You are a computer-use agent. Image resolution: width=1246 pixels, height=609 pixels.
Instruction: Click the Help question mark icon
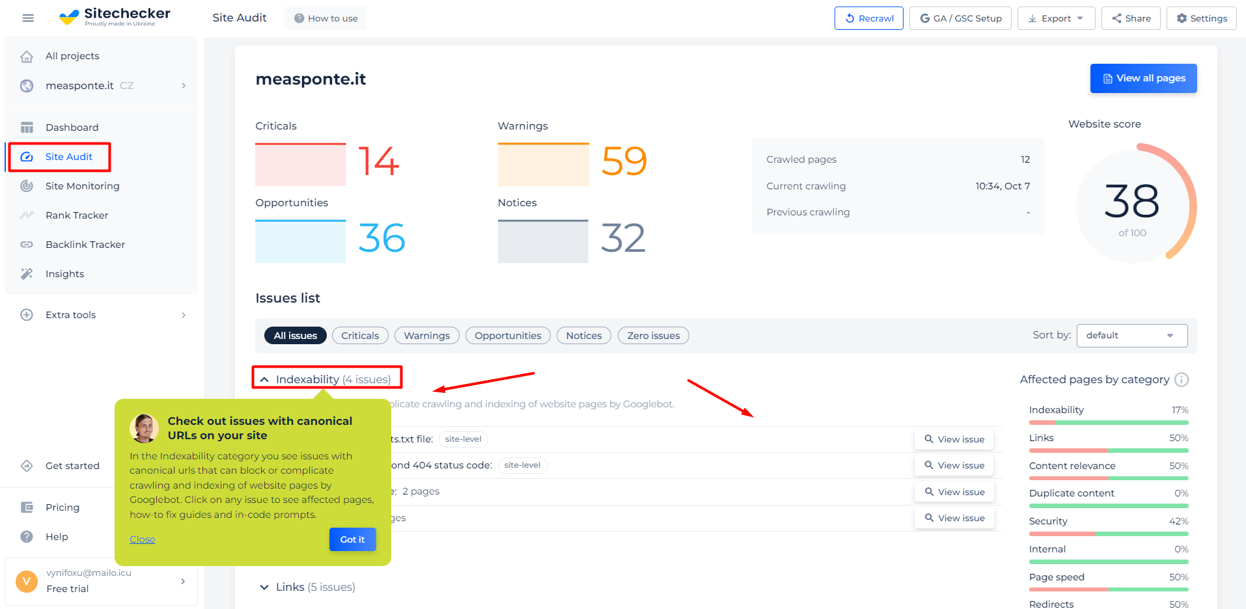click(27, 537)
